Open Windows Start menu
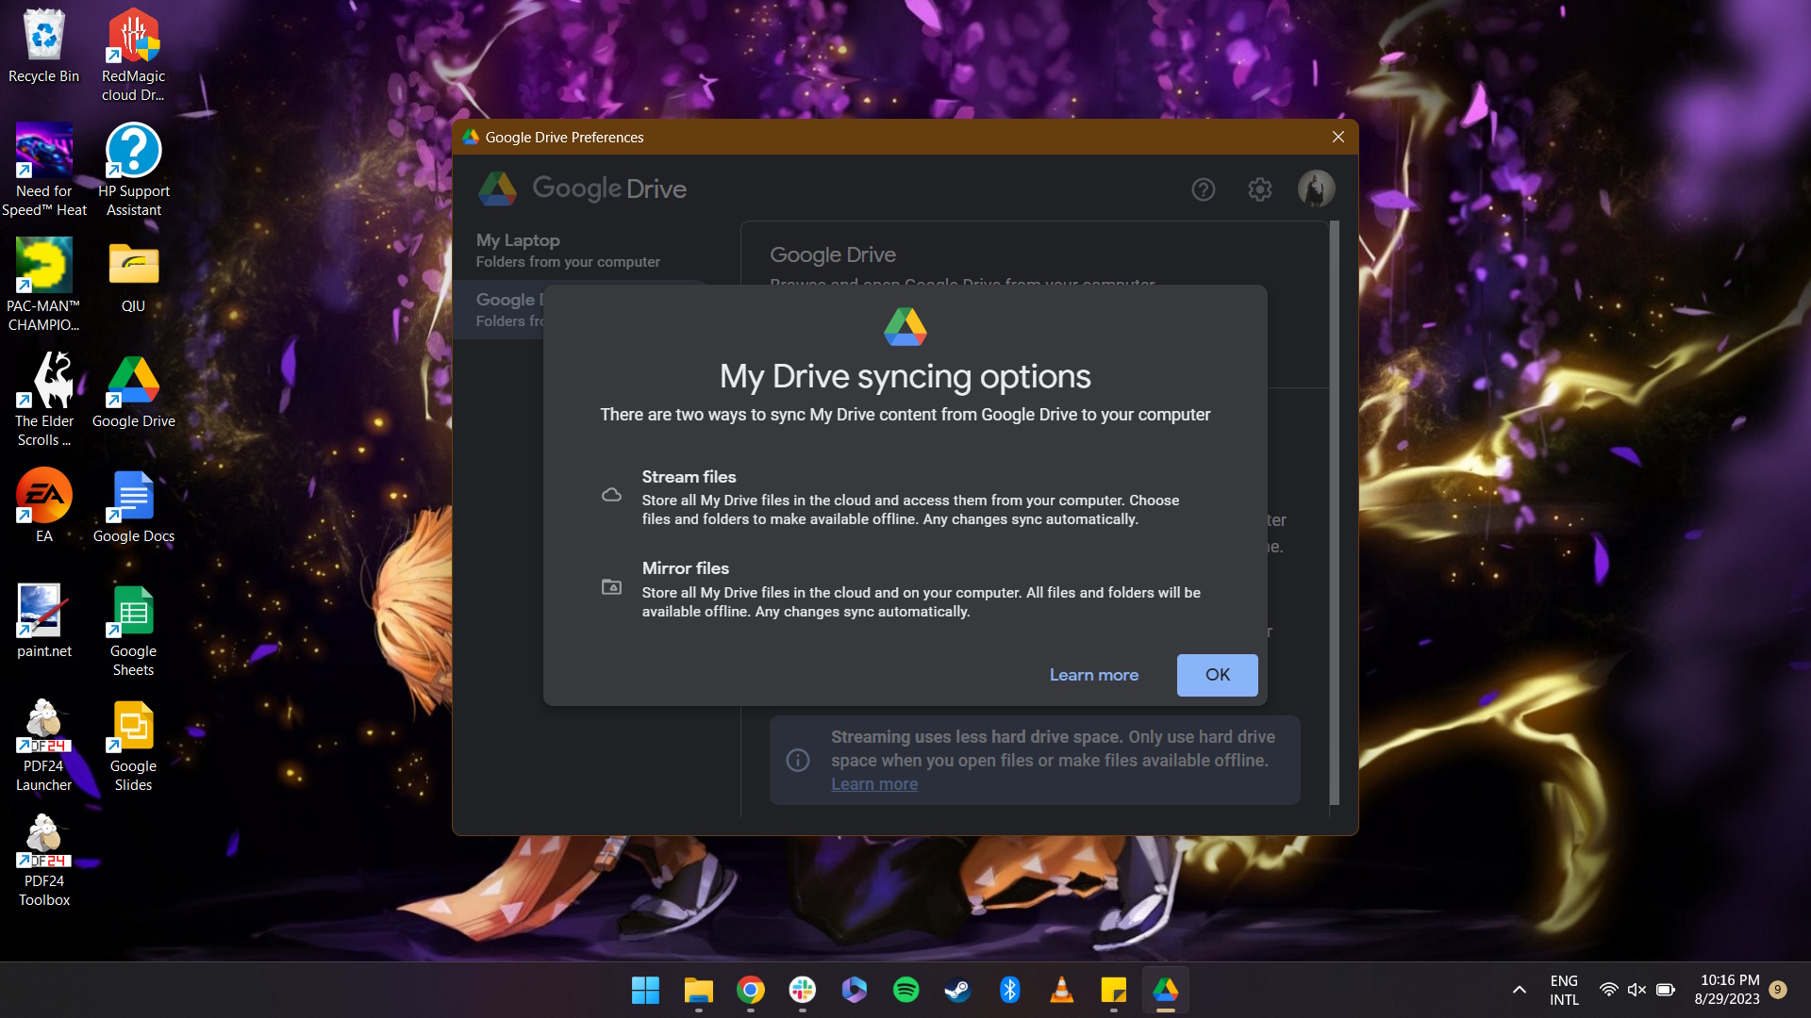Image resolution: width=1811 pixels, height=1018 pixels. point(645,990)
